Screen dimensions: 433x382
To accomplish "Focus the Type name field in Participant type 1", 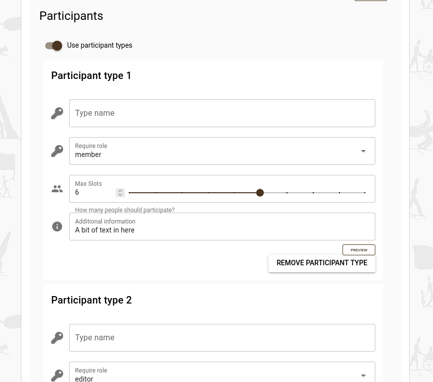I will [x=222, y=113].
